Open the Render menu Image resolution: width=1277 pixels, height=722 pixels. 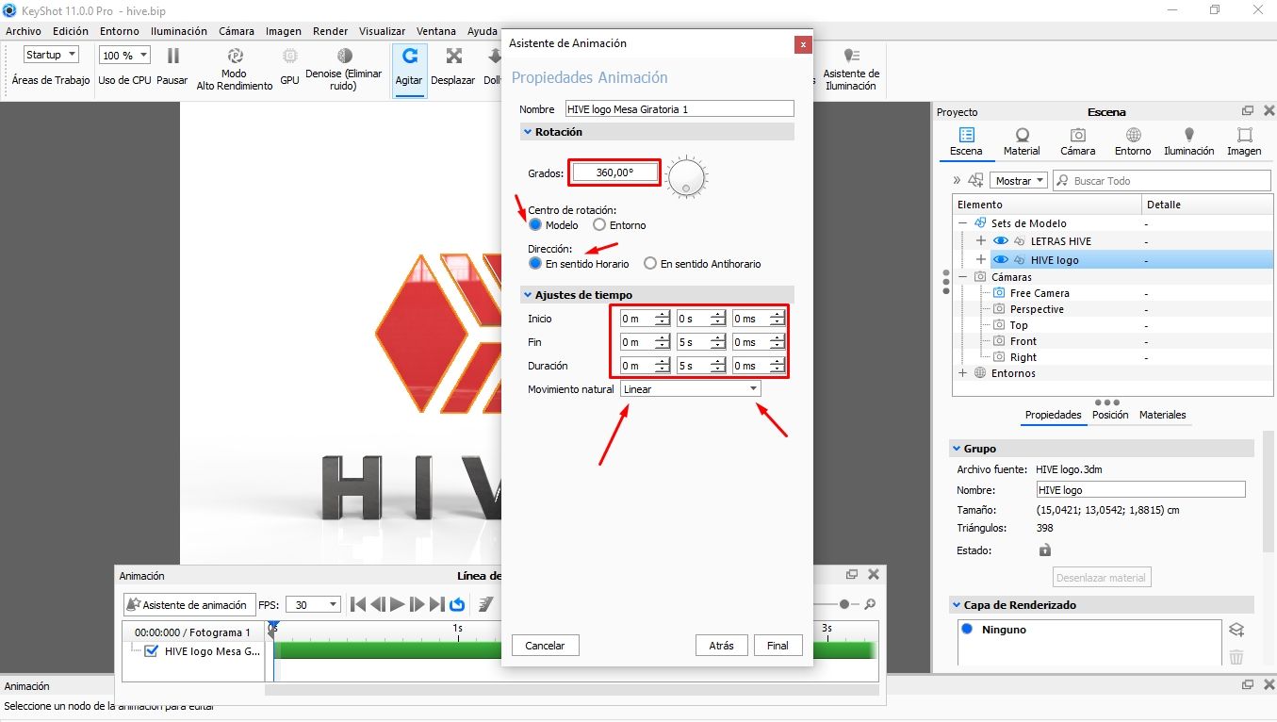331,31
